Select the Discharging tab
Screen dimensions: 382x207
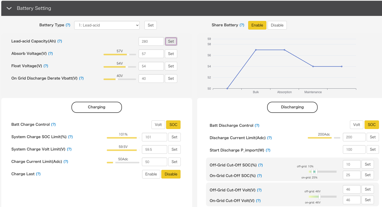pos(292,107)
